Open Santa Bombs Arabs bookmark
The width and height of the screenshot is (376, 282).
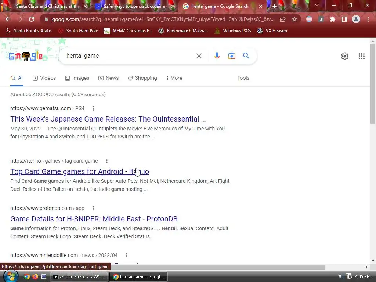tap(29, 31)
